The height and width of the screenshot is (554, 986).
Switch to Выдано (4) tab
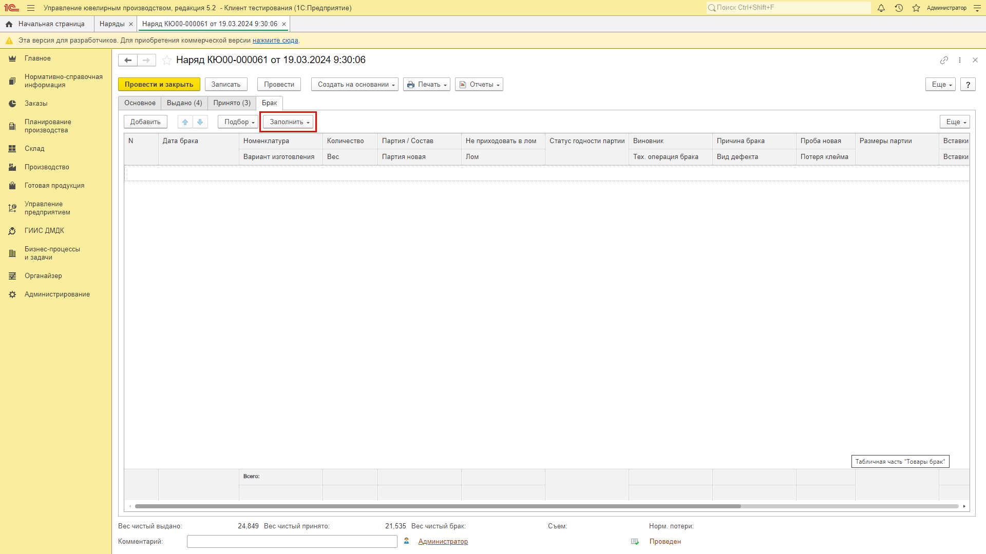tap(184, 103)
